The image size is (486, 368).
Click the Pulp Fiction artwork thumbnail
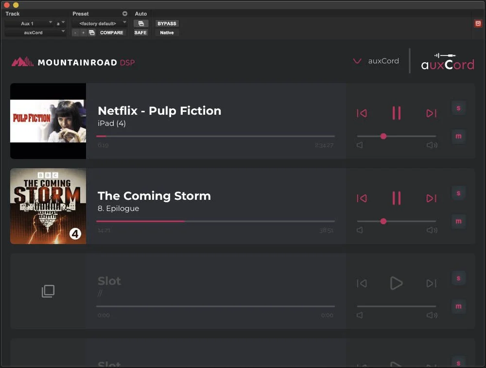[x=48, y=121]
